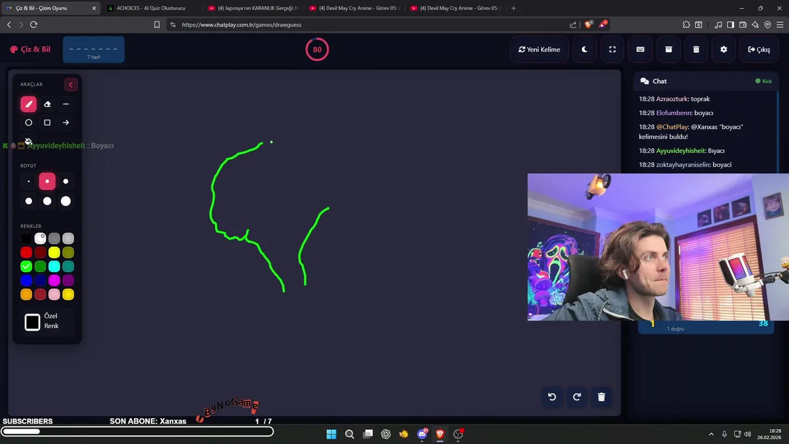
Task: Switch to 4CHOICES AI Quiz tab
Action: 150,8
